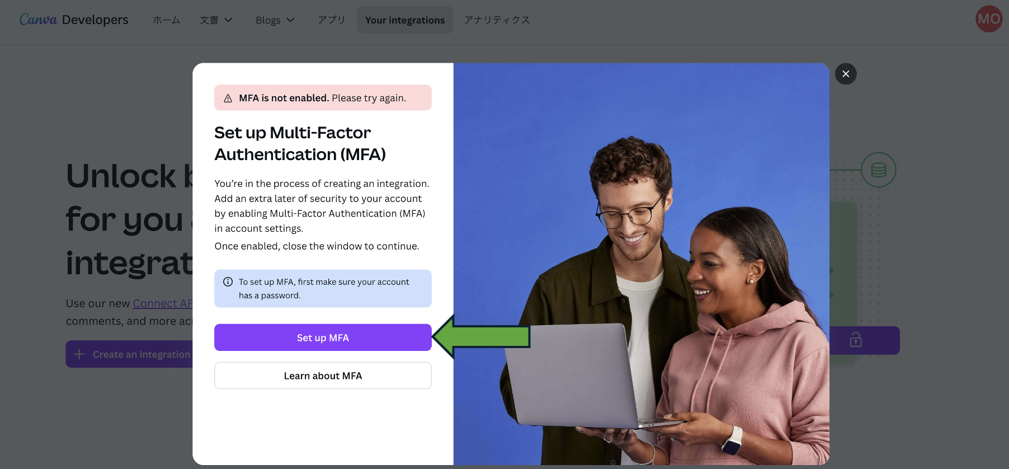Viewport: 1009px width, 469px height.
Task: Expand the Blogs dropdown menu
Action: click(275, 20)
